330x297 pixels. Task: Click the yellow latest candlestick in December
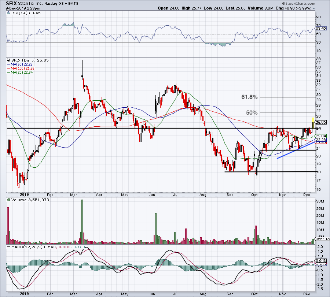[x=313, y=123]
